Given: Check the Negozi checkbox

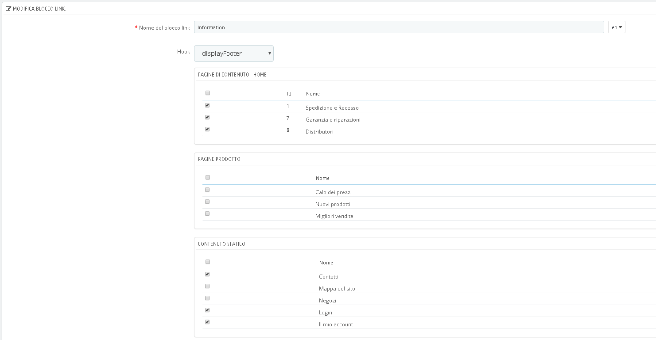Looking at the screenshot, I should point(207,298).
